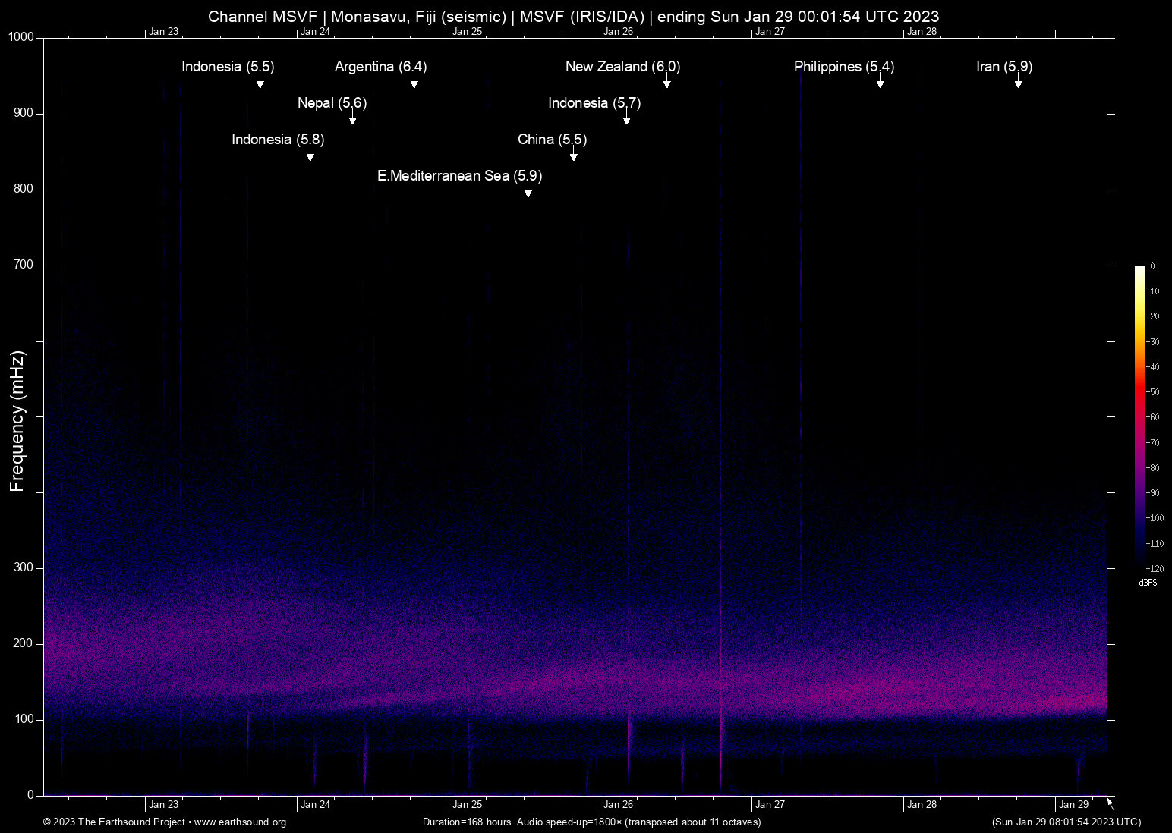1172x833 pixels.
Task: Click the arrow marker under Nepal (5.6)
Action: pyautogui.click(x=352, y=118)
